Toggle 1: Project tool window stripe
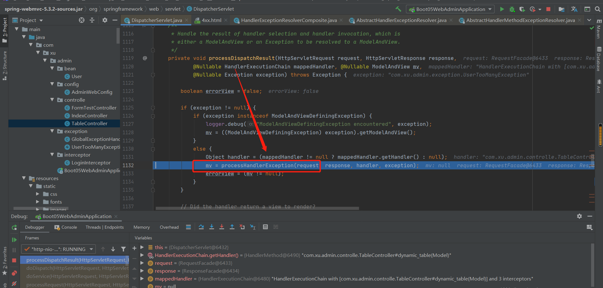Screen dimensions: 603x288 (x=4, y=30)
